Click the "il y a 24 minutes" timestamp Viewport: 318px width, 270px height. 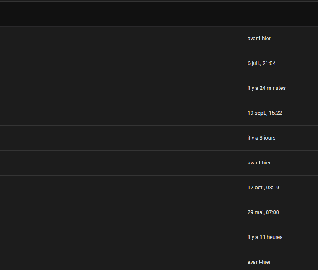266,88
